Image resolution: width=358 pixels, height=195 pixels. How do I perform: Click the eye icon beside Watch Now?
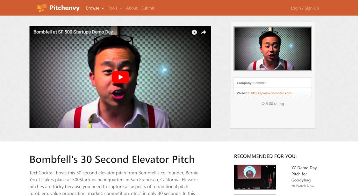point(293,186)
